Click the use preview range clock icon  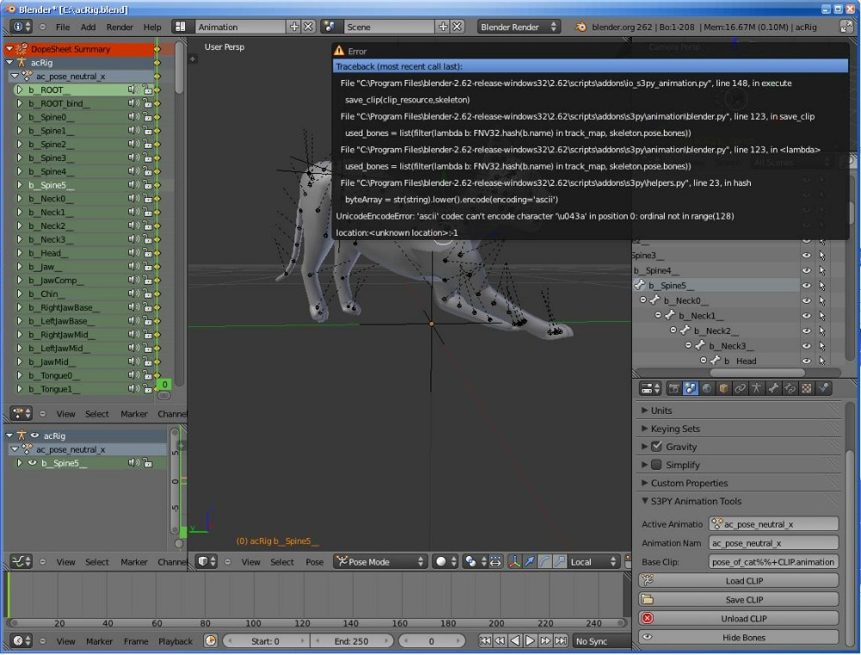coord(210,640)
